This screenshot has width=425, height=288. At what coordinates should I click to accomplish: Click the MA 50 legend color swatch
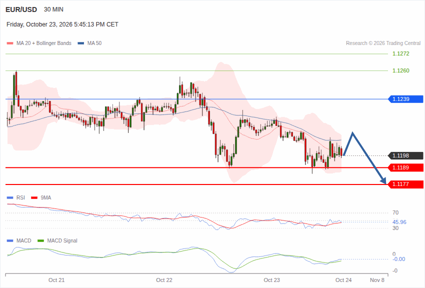click(81, 43)
